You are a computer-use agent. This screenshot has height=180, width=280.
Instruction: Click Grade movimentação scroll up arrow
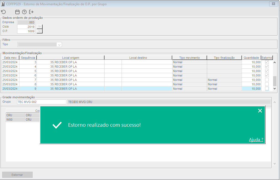[x=275, y=102]
